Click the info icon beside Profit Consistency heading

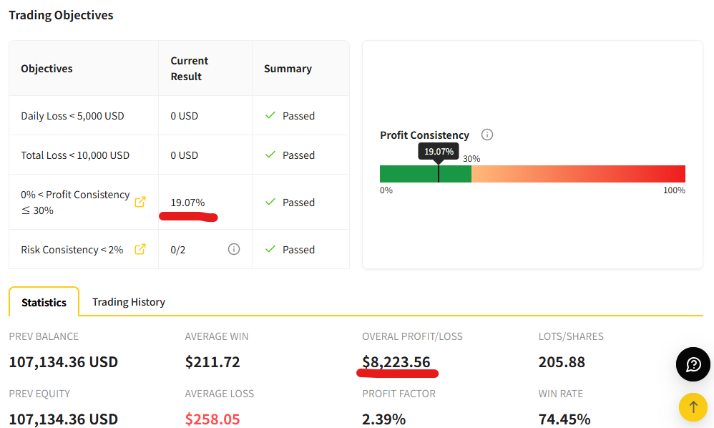(487, 135)
